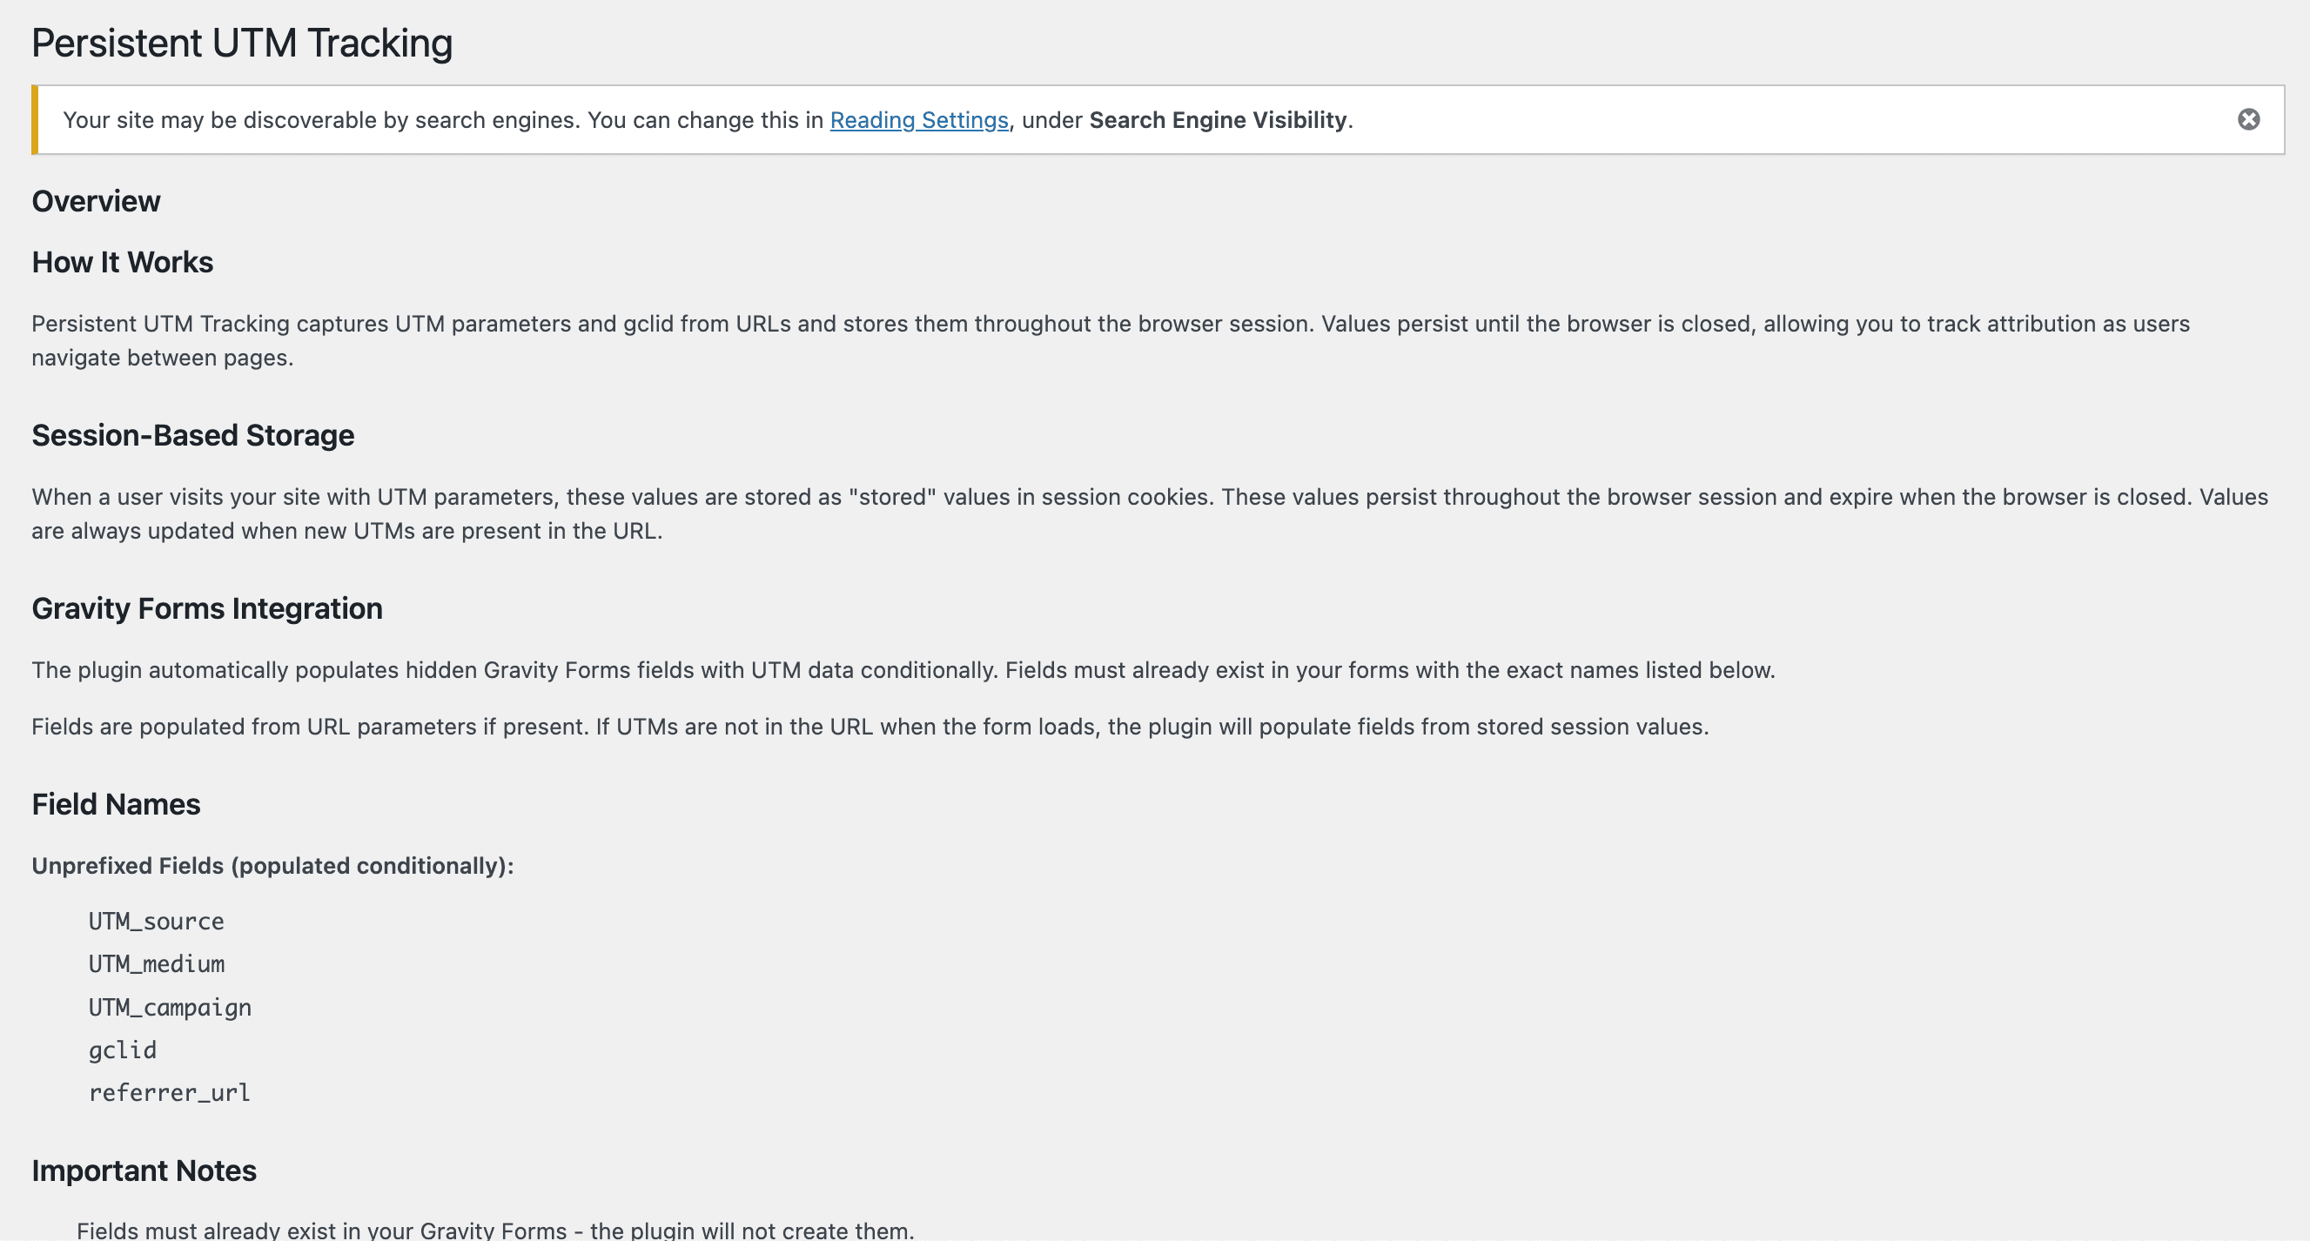Click the Important Notes heading

[x=144, y=1171]
